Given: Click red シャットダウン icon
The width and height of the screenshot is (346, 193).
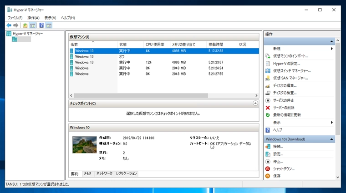Looking at the screenshot, I should click(268, 169).
